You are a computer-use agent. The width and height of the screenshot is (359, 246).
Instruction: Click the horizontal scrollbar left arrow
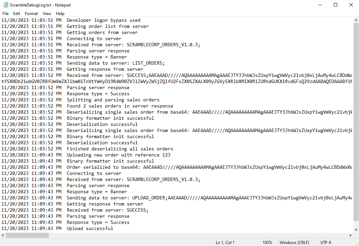tap(3, 235)
